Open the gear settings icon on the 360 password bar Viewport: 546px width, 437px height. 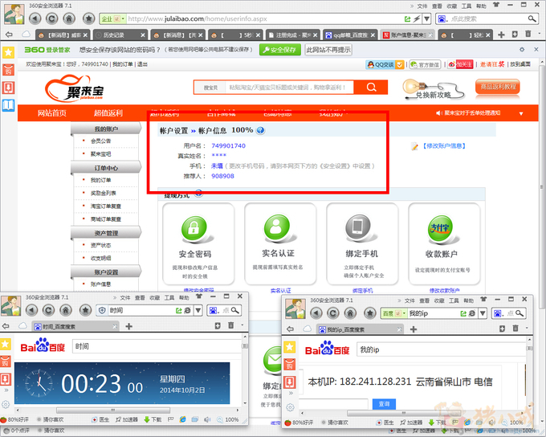(x=522, y=50)
